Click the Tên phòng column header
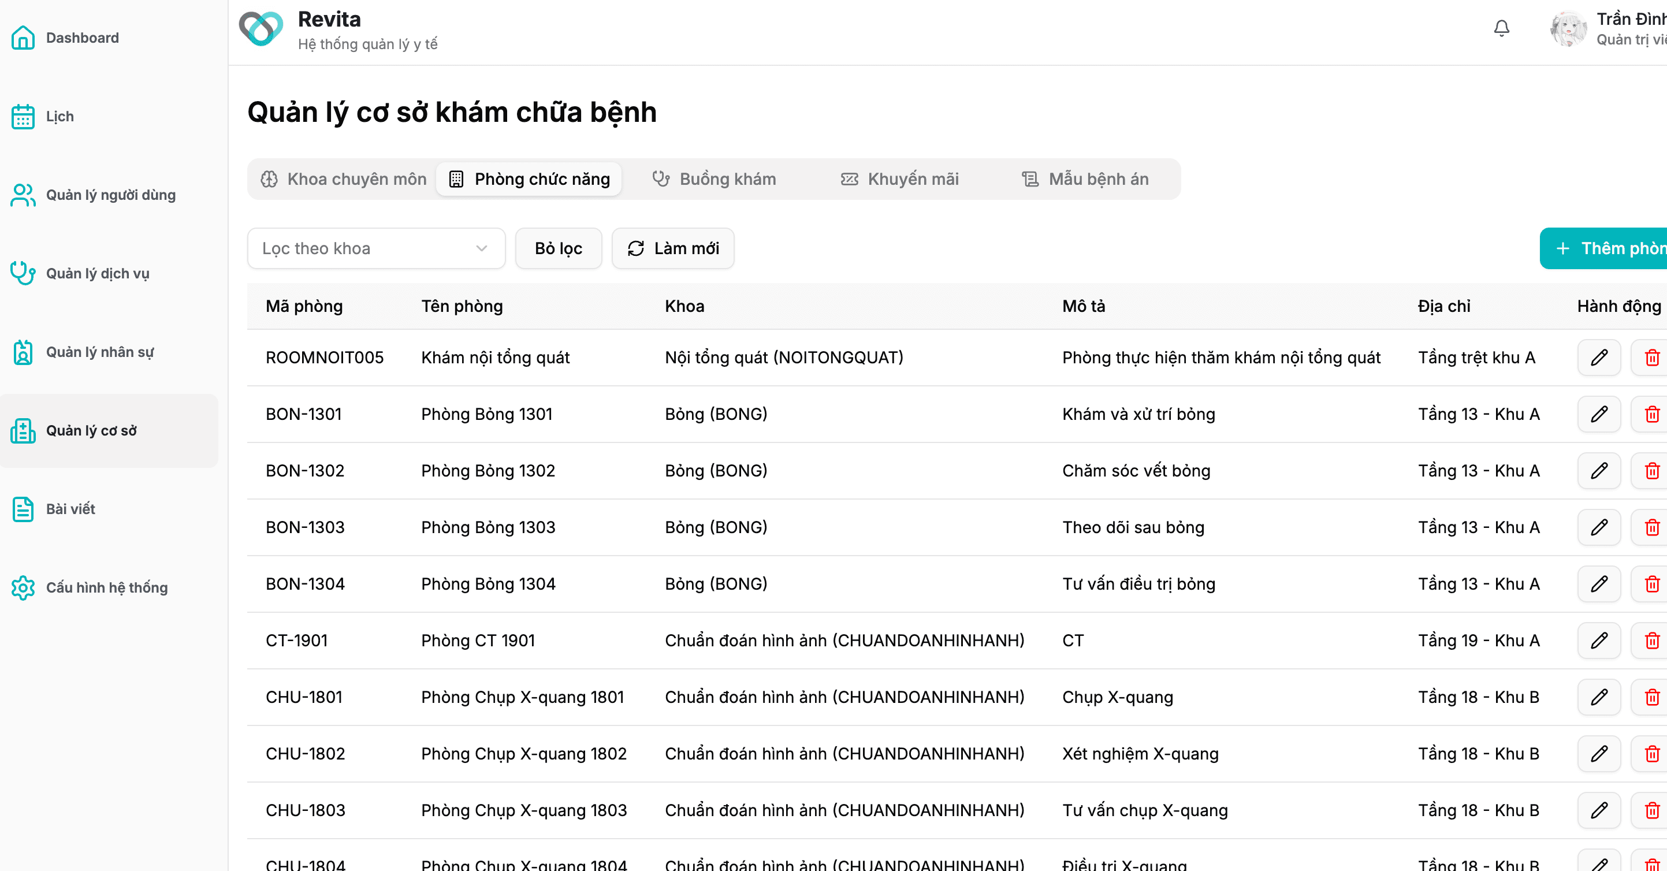 (x=462, y=306)
